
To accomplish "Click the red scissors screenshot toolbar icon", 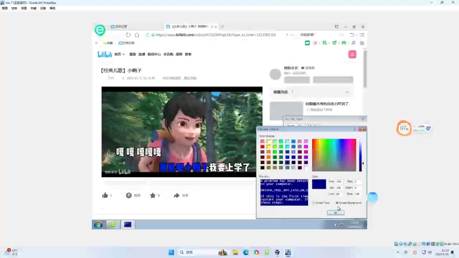I will [x=315, y=43].
